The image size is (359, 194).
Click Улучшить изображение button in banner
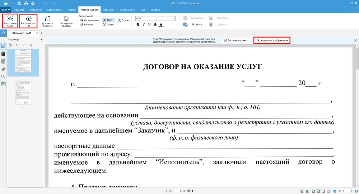(272, 40)
